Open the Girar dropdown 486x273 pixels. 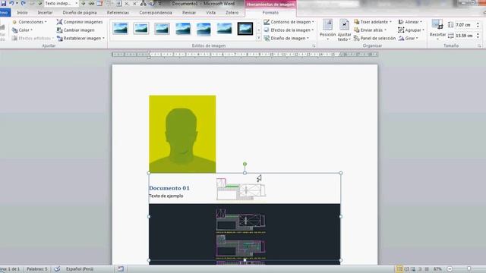pos(409,38)
